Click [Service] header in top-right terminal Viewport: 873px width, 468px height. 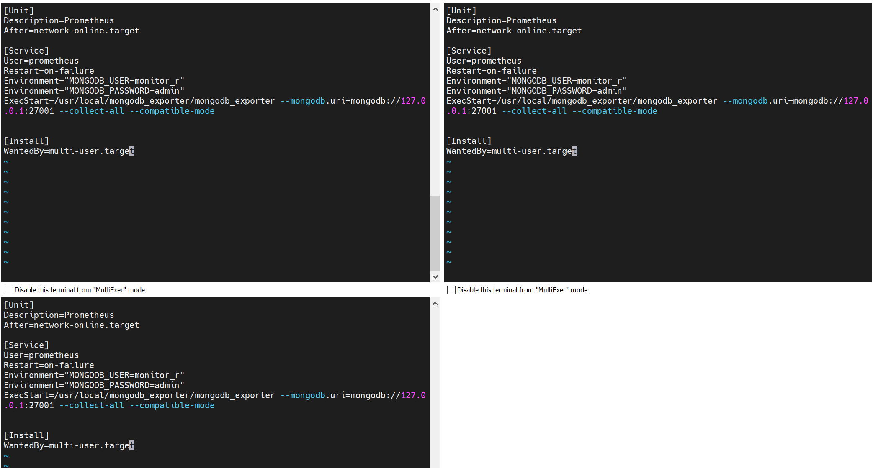click(x=469, y=51)
